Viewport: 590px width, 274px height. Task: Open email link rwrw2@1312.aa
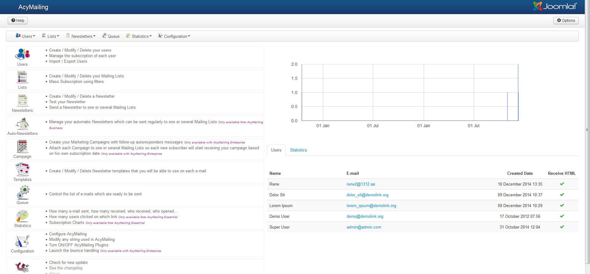coord(361,184)
